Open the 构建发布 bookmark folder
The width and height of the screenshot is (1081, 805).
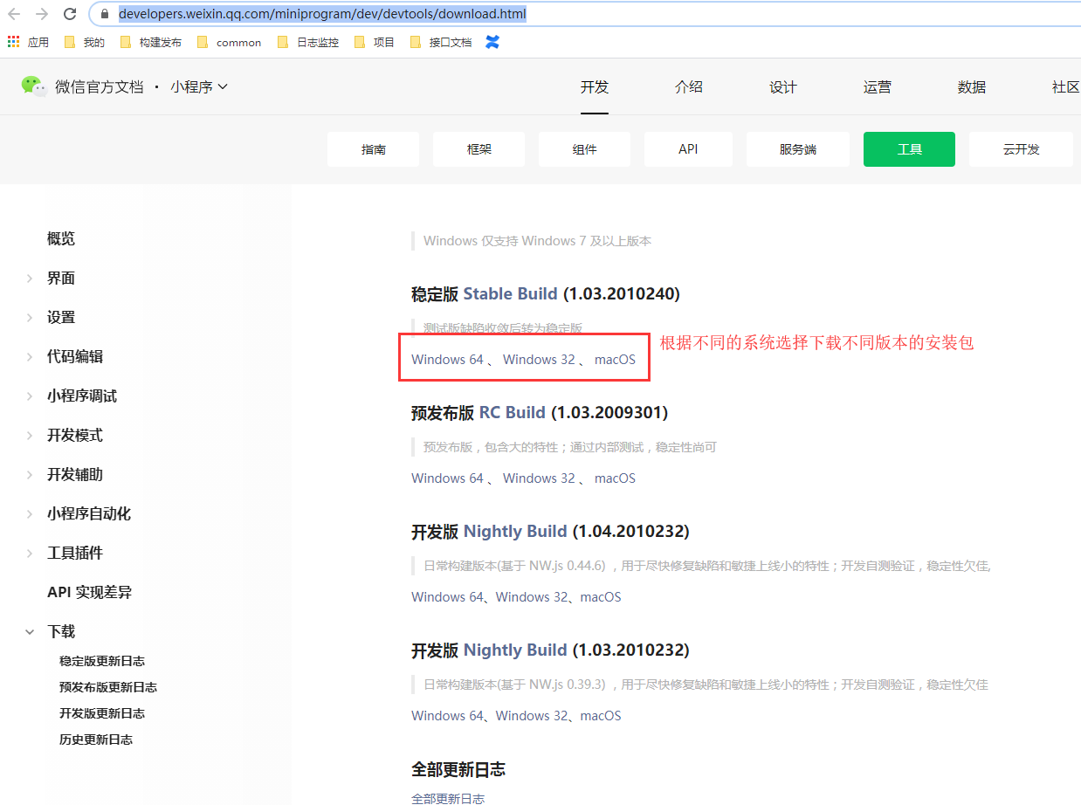pyautogui.click(x=150, y=42)
